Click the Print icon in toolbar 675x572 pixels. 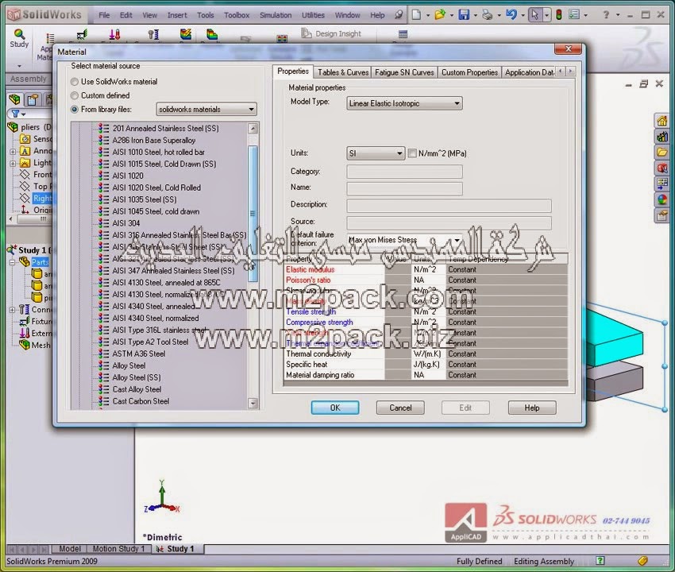[488, 15]
